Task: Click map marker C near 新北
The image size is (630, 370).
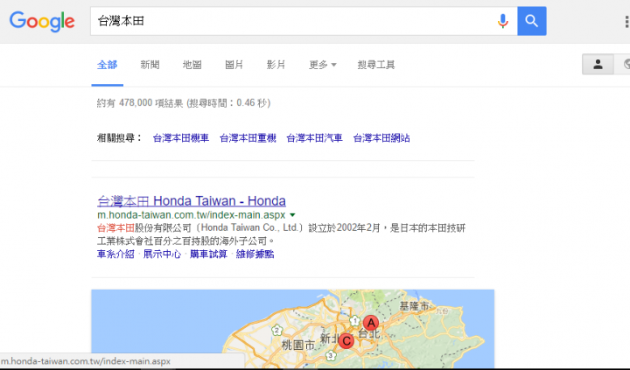Action: pos(346,341)
